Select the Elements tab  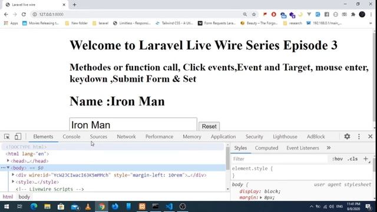click(43, 137)
